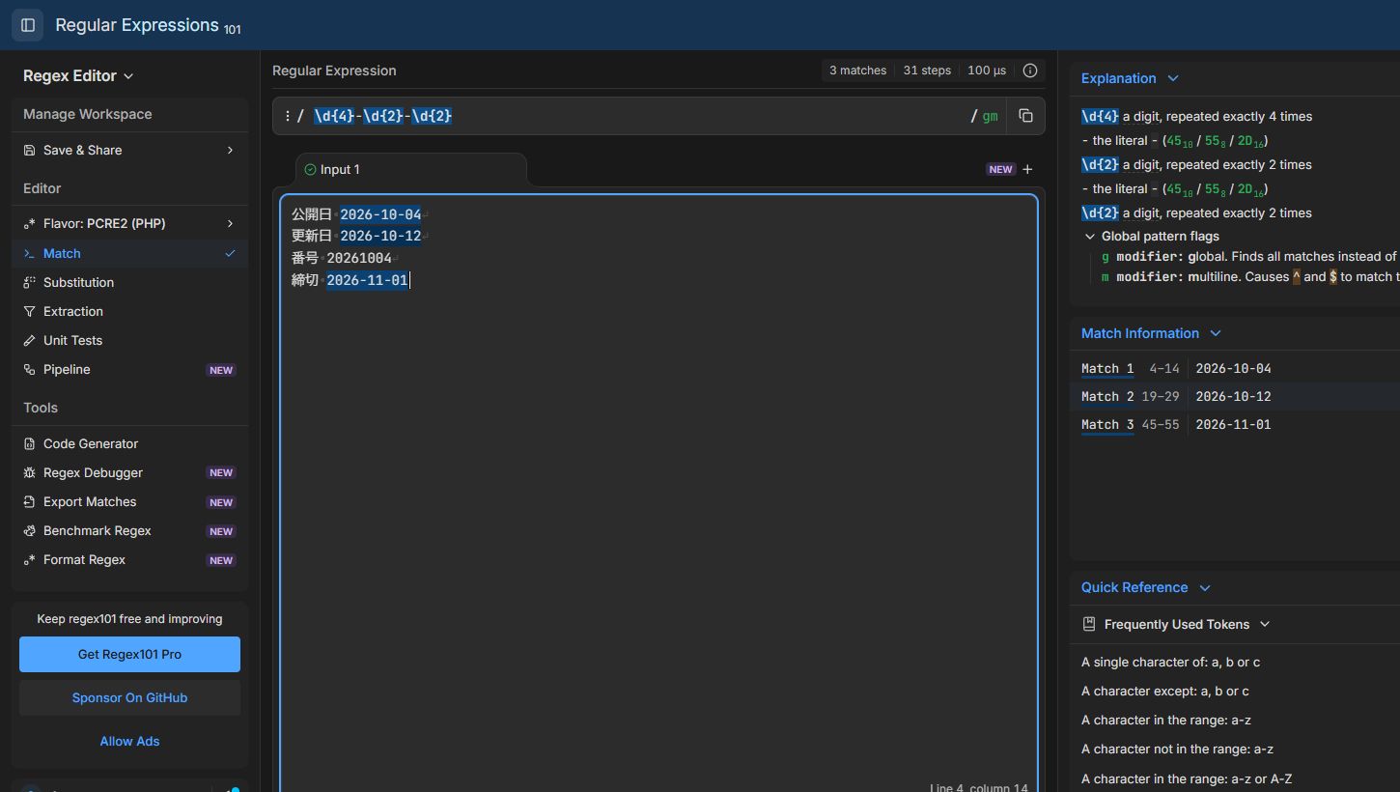Viewport: 1400px width, 792px height.
Task: Click the Code Generator file icon
Action: [29, 444]
